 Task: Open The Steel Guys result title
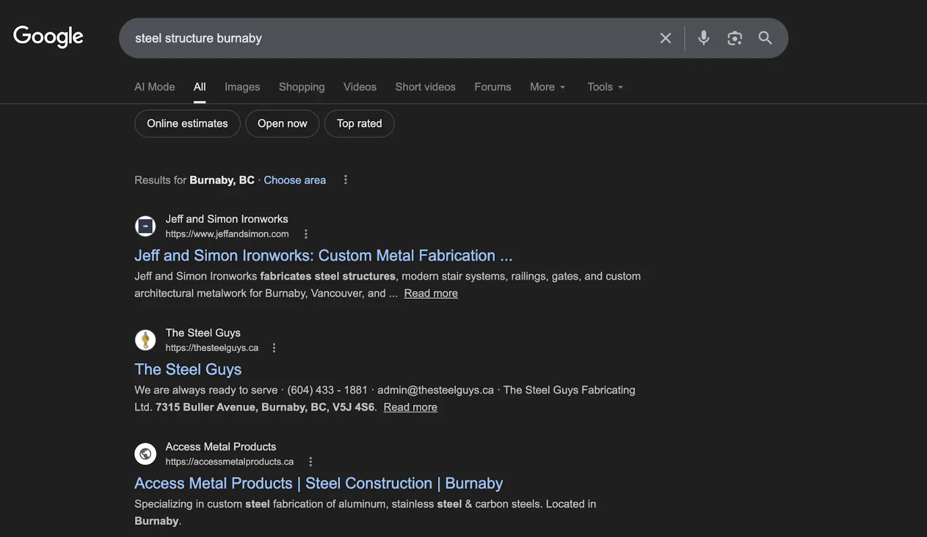(188, 370)
